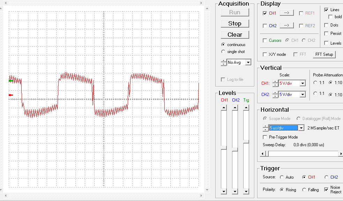This screenshot has width=343, height=201.
Task: Stop the acquisition
Action: [235, 23]
